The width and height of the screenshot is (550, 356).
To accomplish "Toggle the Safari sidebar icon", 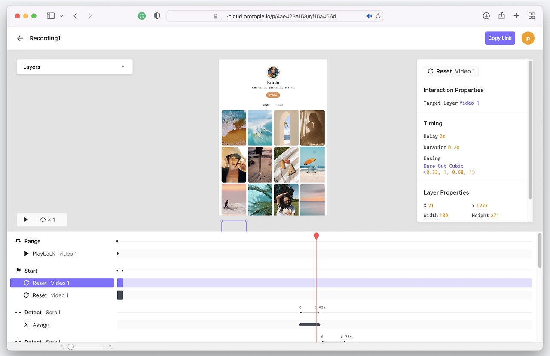I will click(x=51, y=16).
